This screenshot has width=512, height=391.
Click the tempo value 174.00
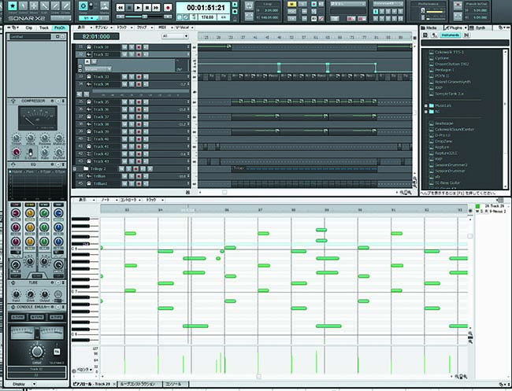207,17
